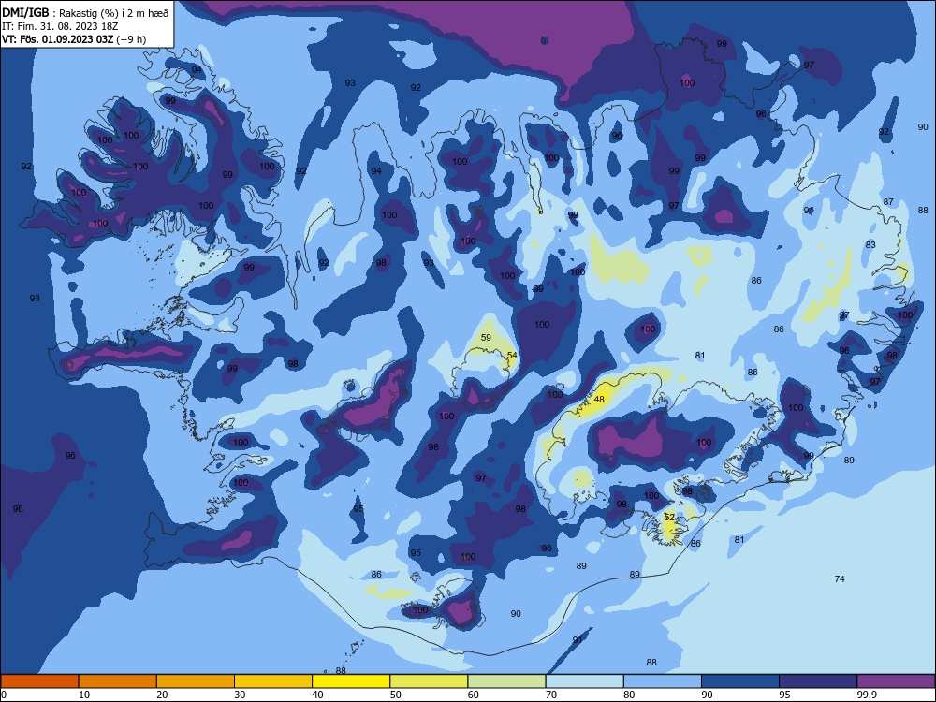Click the amber 20–30 legend swatch
936x702 pixels.
(196, 681)
